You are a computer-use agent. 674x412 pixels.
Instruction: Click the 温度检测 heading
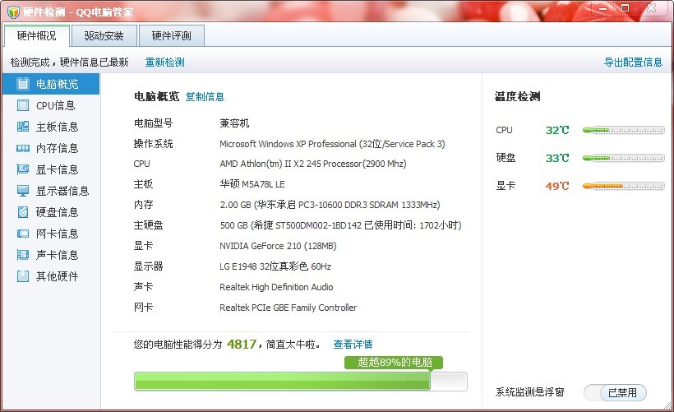(518, 96)
